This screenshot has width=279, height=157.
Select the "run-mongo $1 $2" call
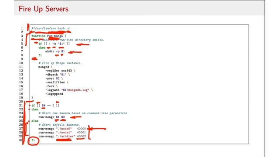point(51,117)
